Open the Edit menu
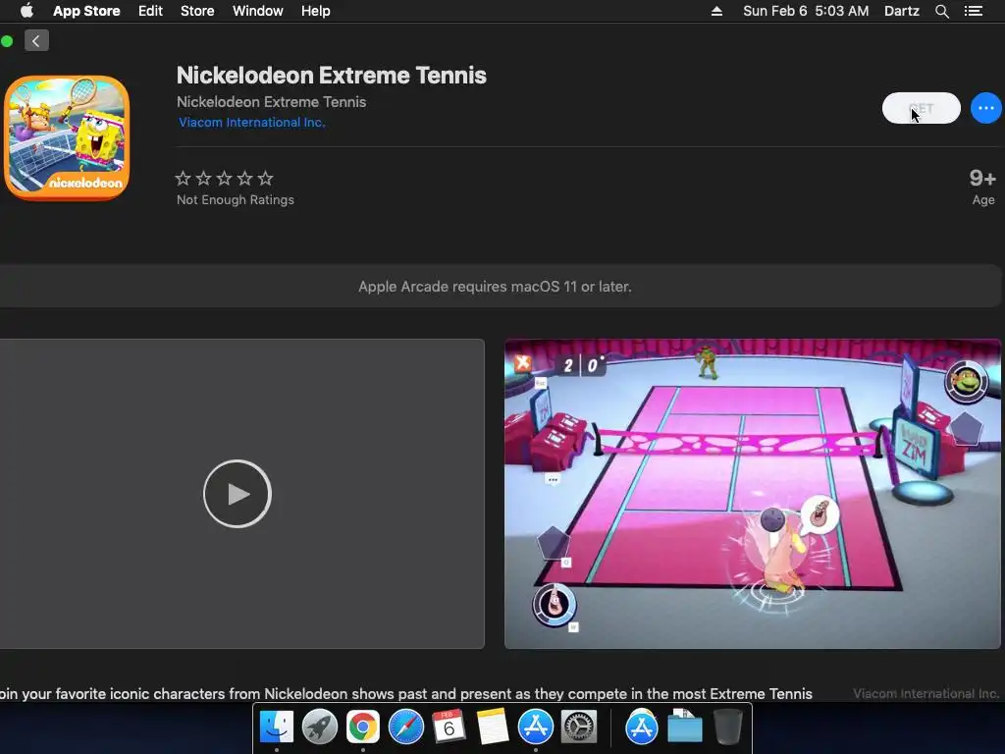The image size is (1005, 754). click(150, 11)
